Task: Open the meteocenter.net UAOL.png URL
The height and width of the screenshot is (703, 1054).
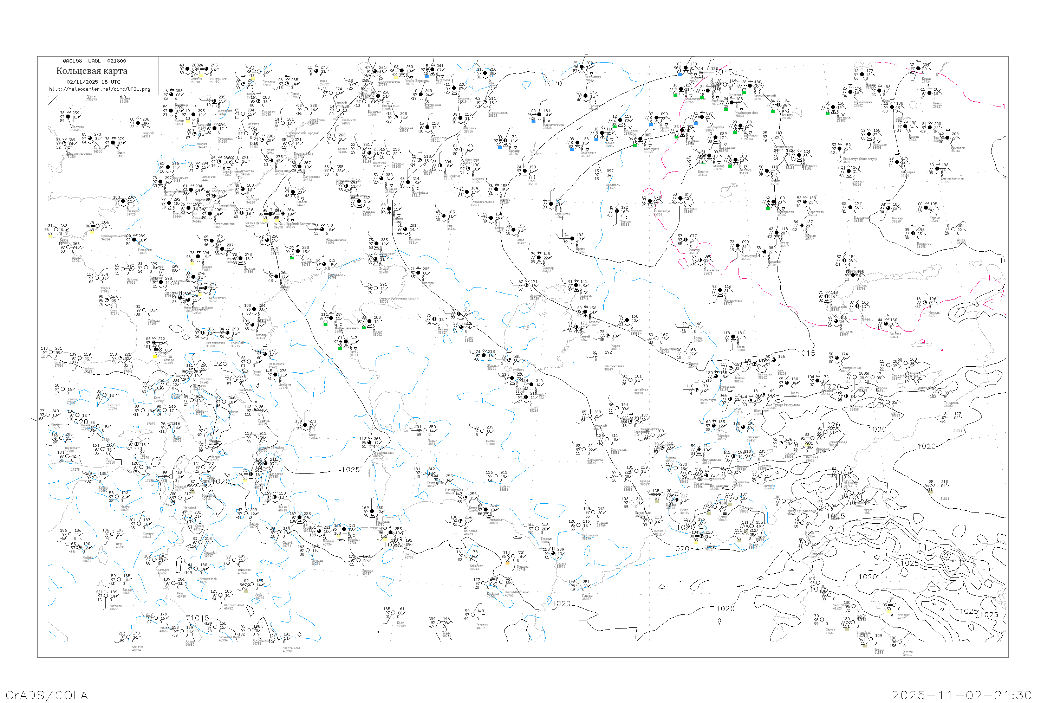Action: click(x=99, y=89)
